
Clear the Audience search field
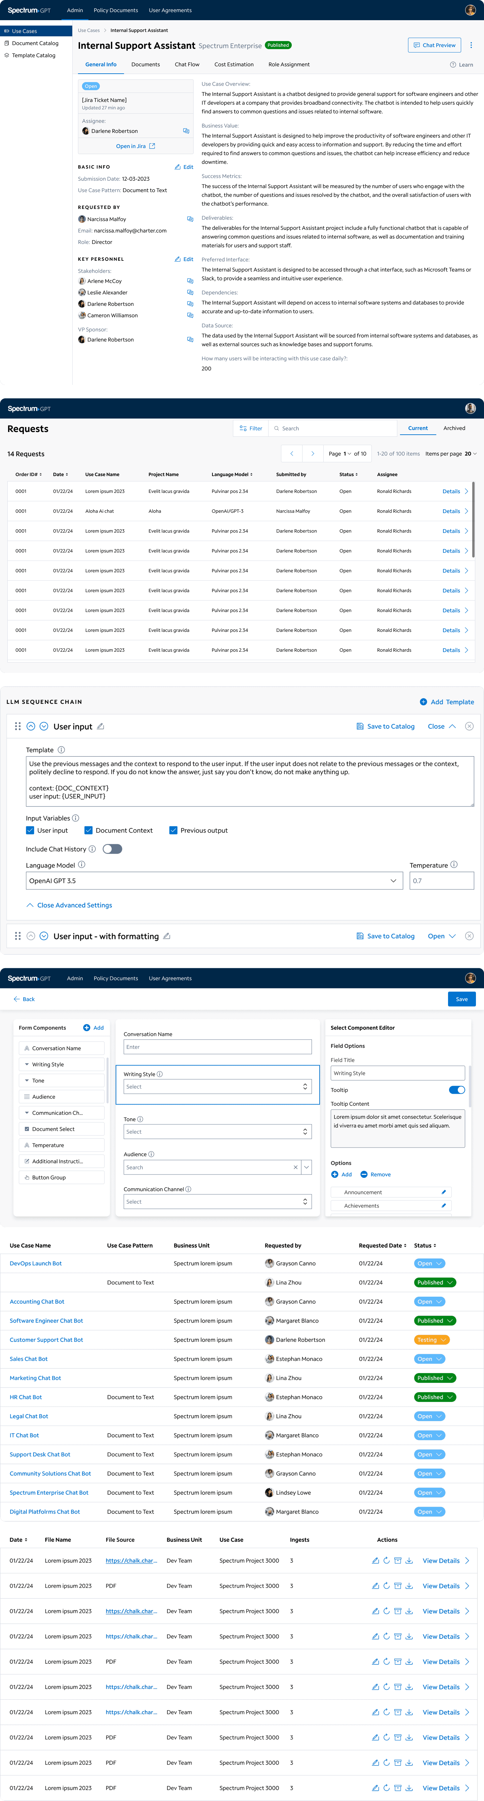pos(295,1167)
